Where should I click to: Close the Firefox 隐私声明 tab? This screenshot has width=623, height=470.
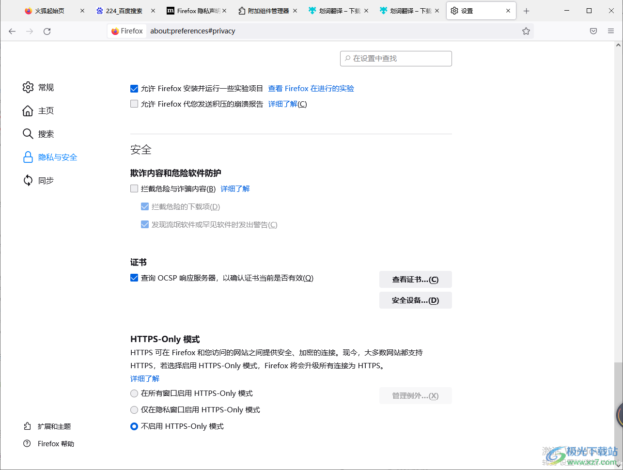[224, 11]
